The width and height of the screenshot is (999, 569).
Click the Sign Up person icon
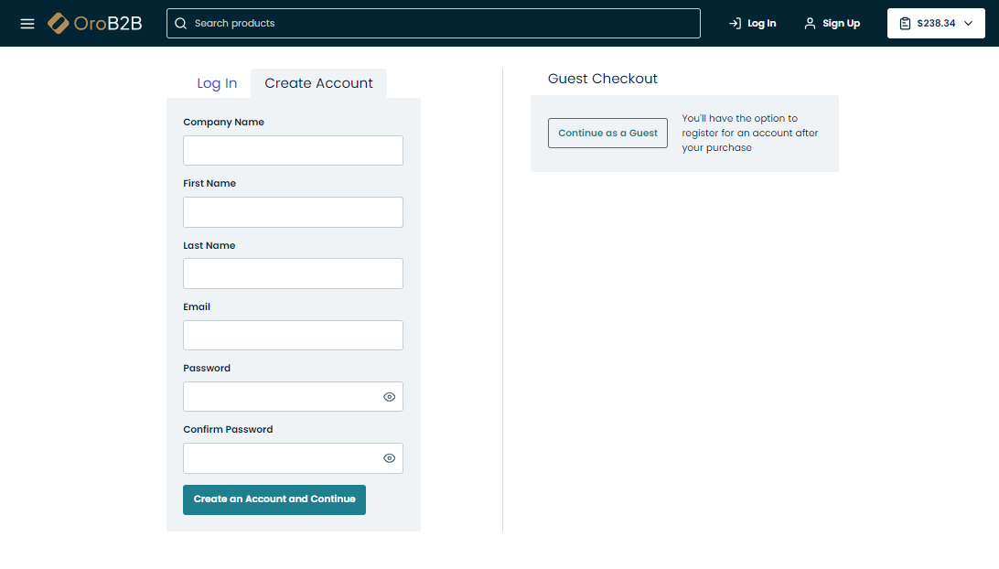click(810, 23)
